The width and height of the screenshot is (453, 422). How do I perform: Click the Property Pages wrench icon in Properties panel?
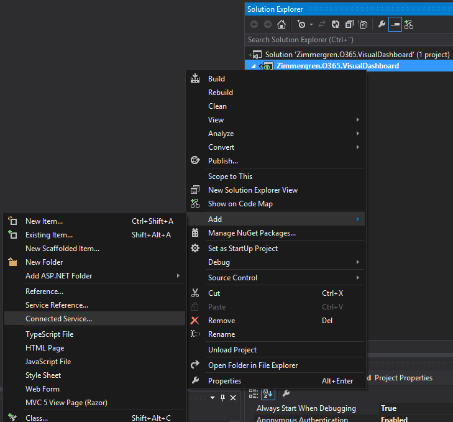click(286, 393)
